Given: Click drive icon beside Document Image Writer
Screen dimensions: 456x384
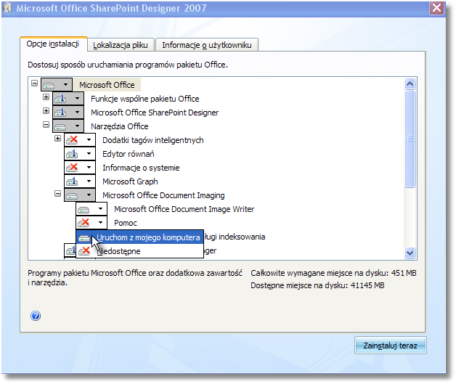Looking at the screenshot, I should coord(84,209).
